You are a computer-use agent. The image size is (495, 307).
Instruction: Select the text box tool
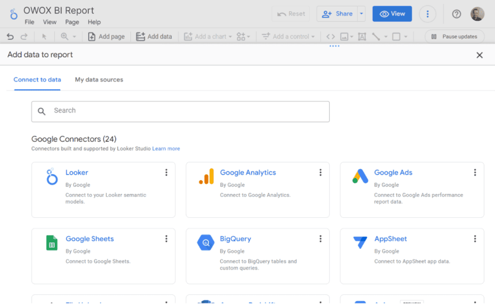point(362,37)
